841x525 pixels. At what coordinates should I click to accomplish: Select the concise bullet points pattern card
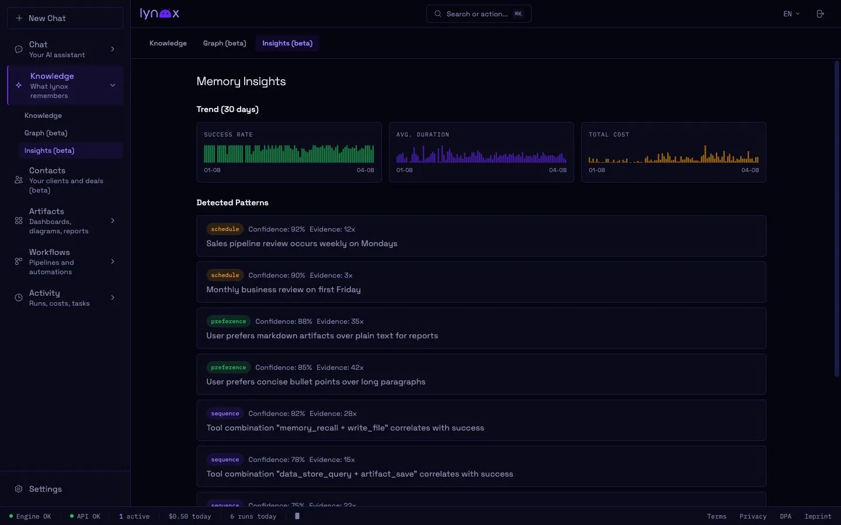pos(481,374)
